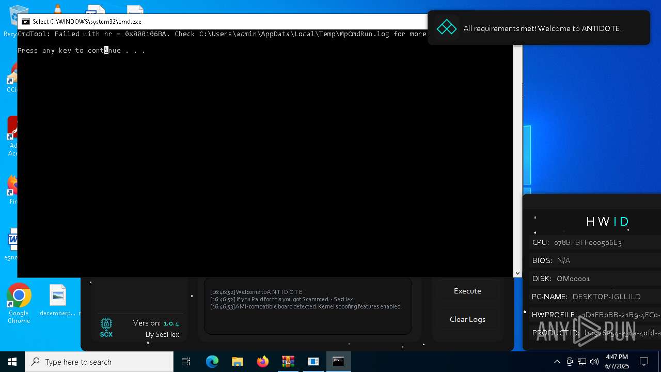Viewport: 661px width, 372px height.
Task: Click the 'got Scammed' log line
Action: point(281,299)
